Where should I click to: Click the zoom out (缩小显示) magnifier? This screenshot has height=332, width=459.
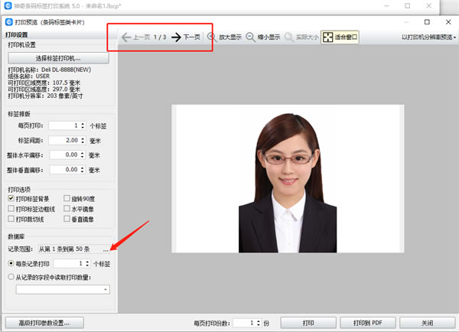click(x=250, y=37)
